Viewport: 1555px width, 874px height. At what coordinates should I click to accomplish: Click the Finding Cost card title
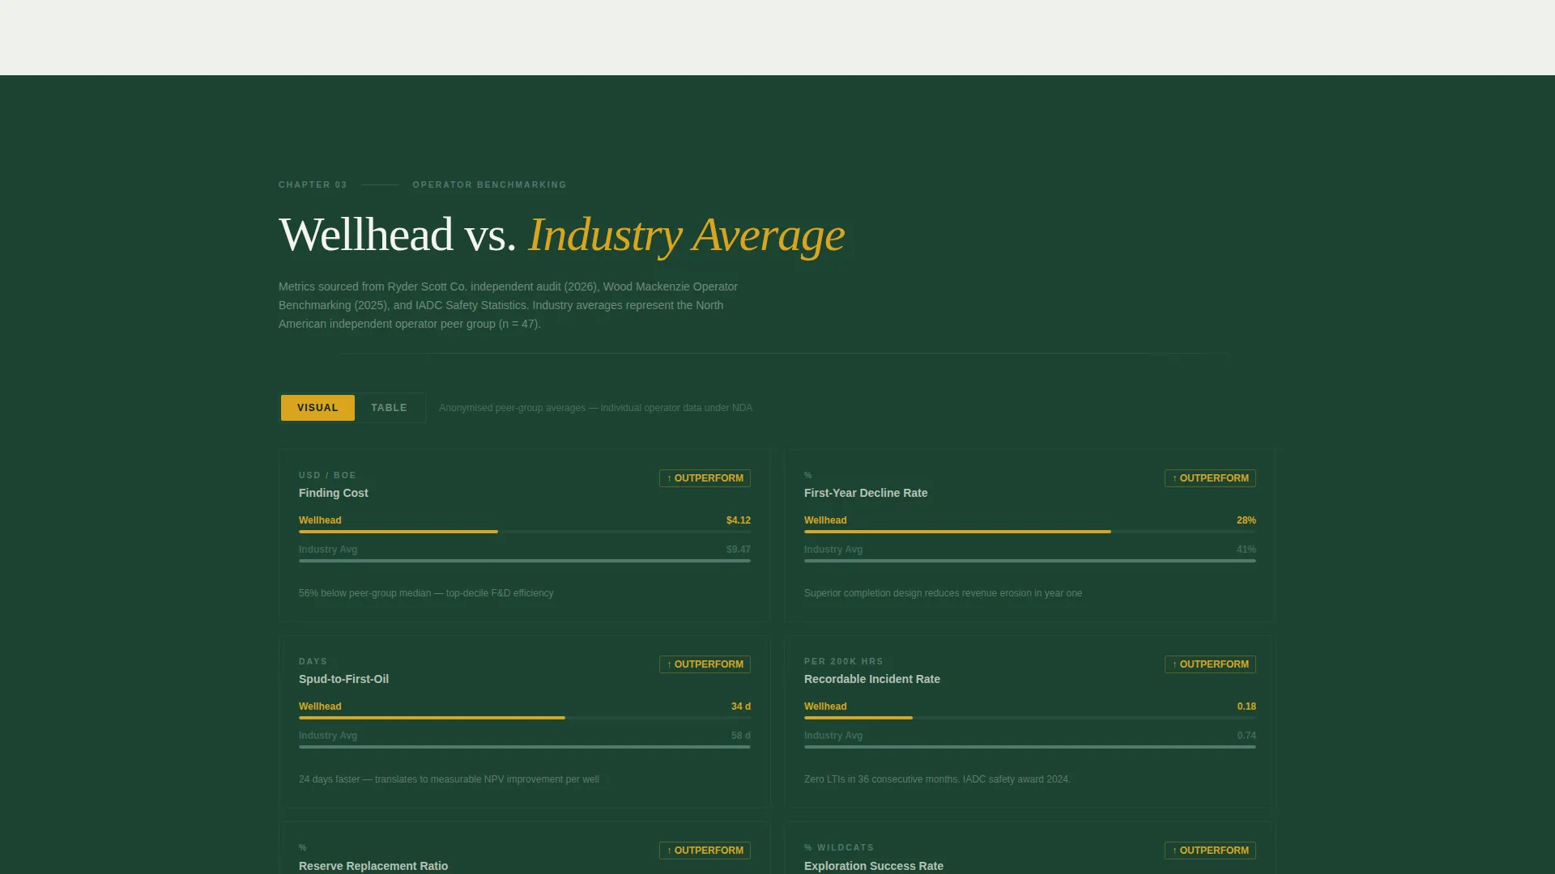click(x=333, y=493)
